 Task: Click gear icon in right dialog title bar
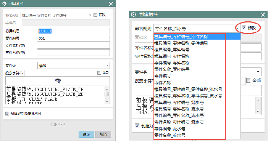(134, 14)
